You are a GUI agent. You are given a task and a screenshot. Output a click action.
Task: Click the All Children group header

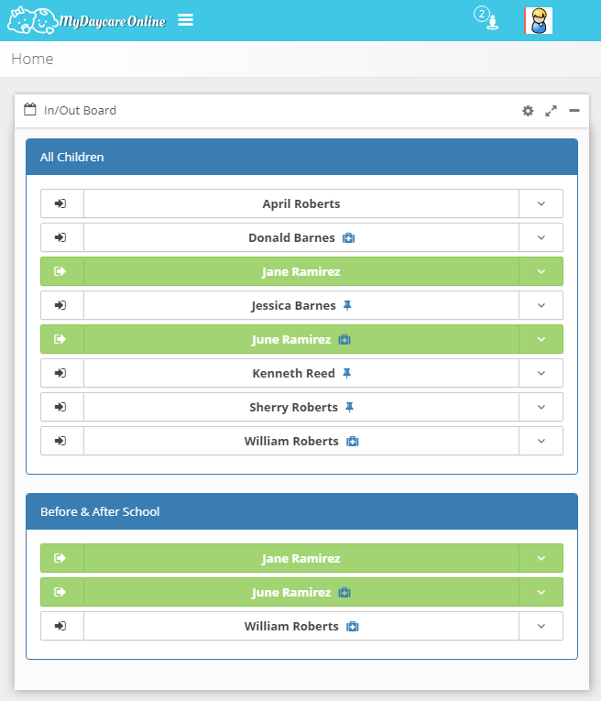pos(301,157)
